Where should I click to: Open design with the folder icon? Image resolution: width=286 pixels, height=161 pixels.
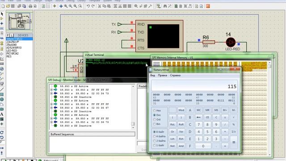click(8, 6)
